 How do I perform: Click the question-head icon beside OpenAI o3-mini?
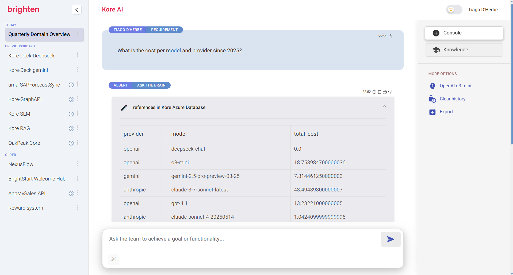click(x=432, y=86)
